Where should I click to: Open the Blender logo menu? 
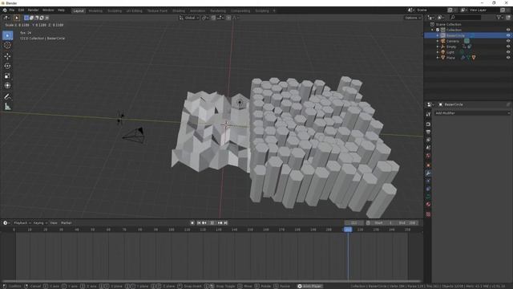click(5, 10)
